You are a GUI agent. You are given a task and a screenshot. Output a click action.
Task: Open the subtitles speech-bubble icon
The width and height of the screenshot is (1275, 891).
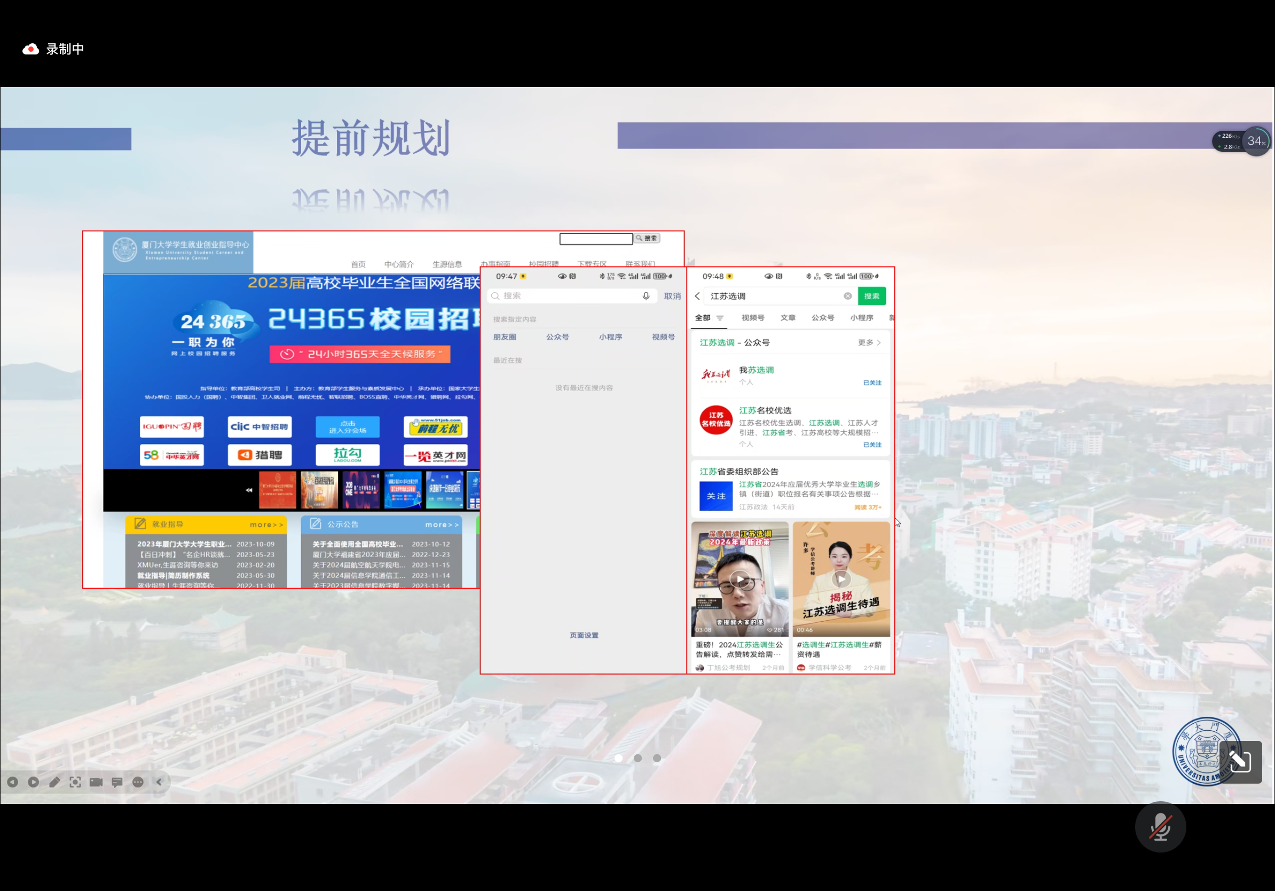point(117,782)
